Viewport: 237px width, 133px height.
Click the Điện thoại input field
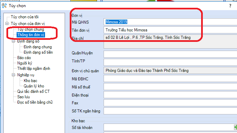pos(170,95)
